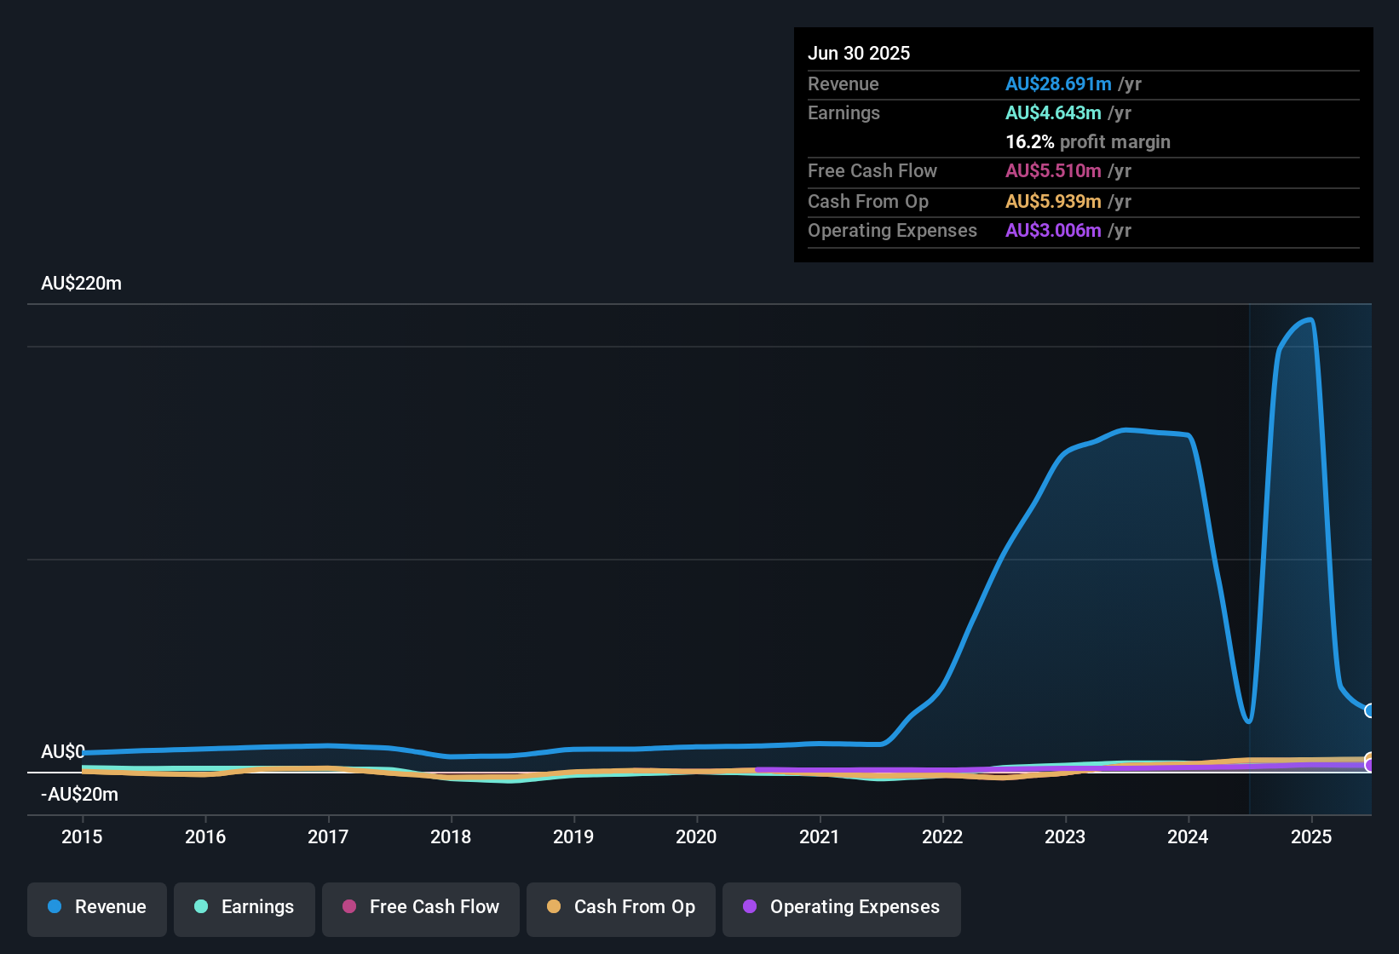This screenshot has width=1399, height=954.
Task: Select the 2020 x-axis label
Action: (x=696, y=836)
